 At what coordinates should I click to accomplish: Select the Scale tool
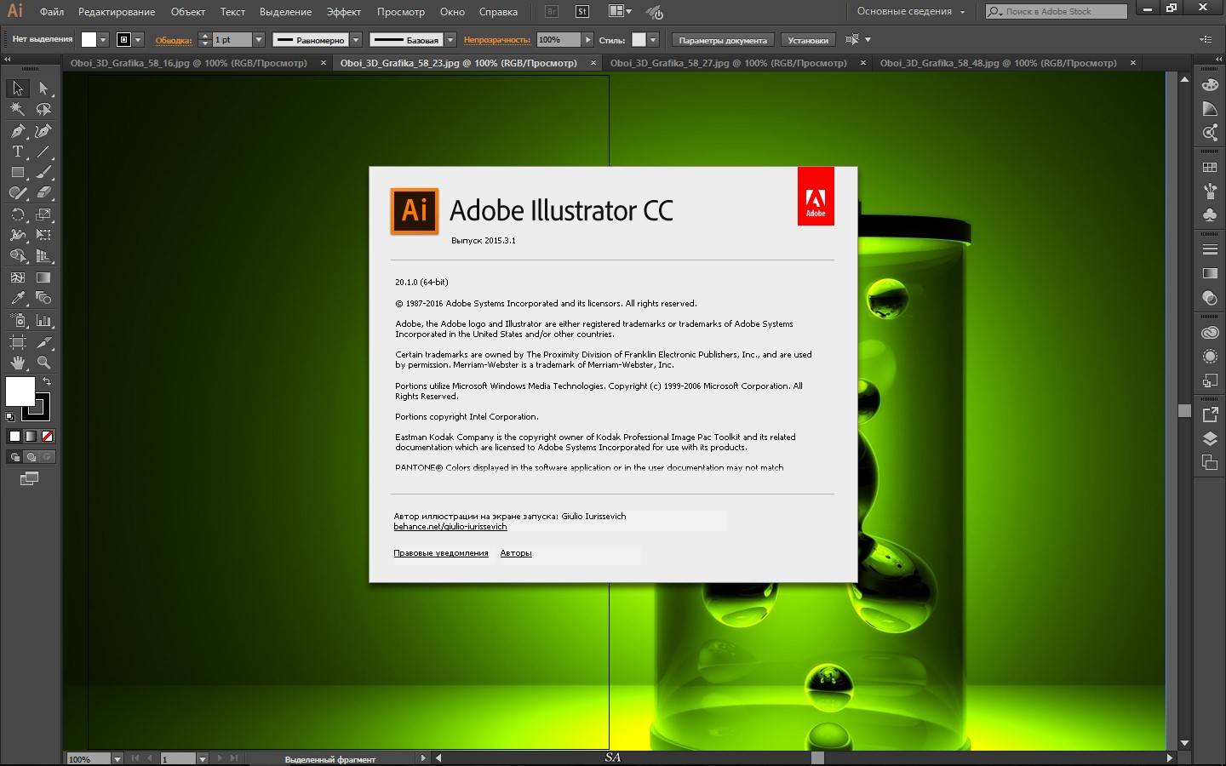(44, 214)
